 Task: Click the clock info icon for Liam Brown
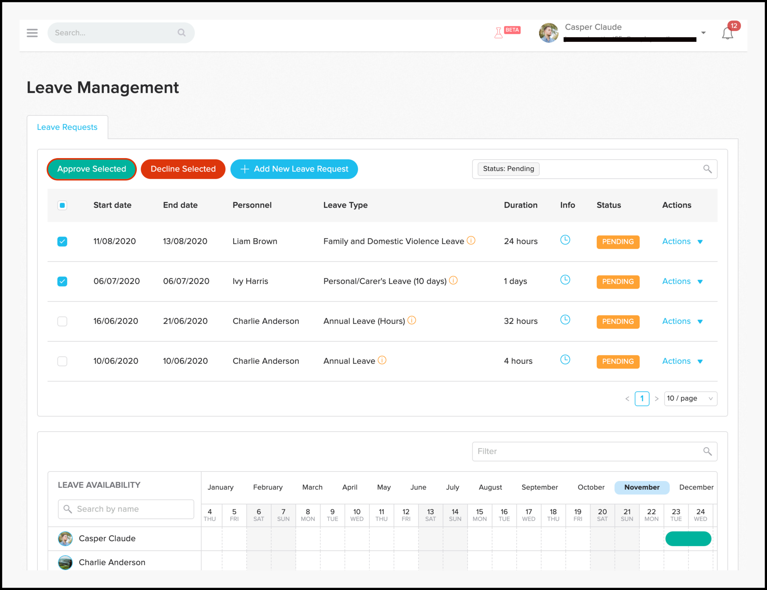(x=565, y=240)
